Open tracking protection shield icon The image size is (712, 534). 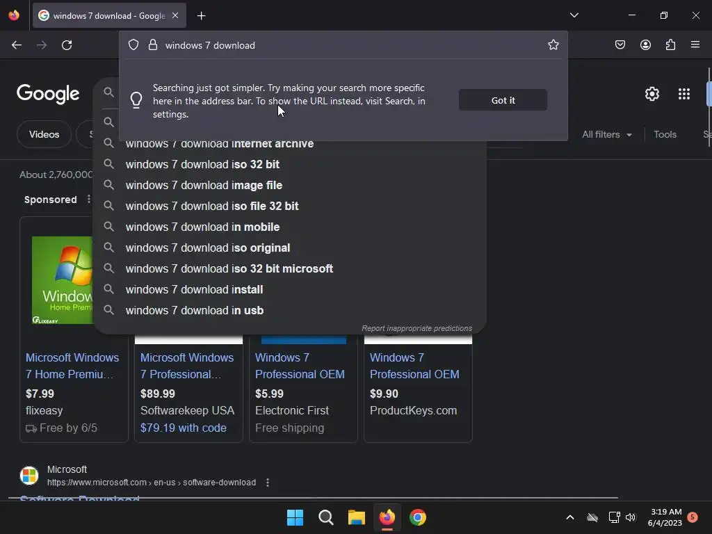coord(133,45)
